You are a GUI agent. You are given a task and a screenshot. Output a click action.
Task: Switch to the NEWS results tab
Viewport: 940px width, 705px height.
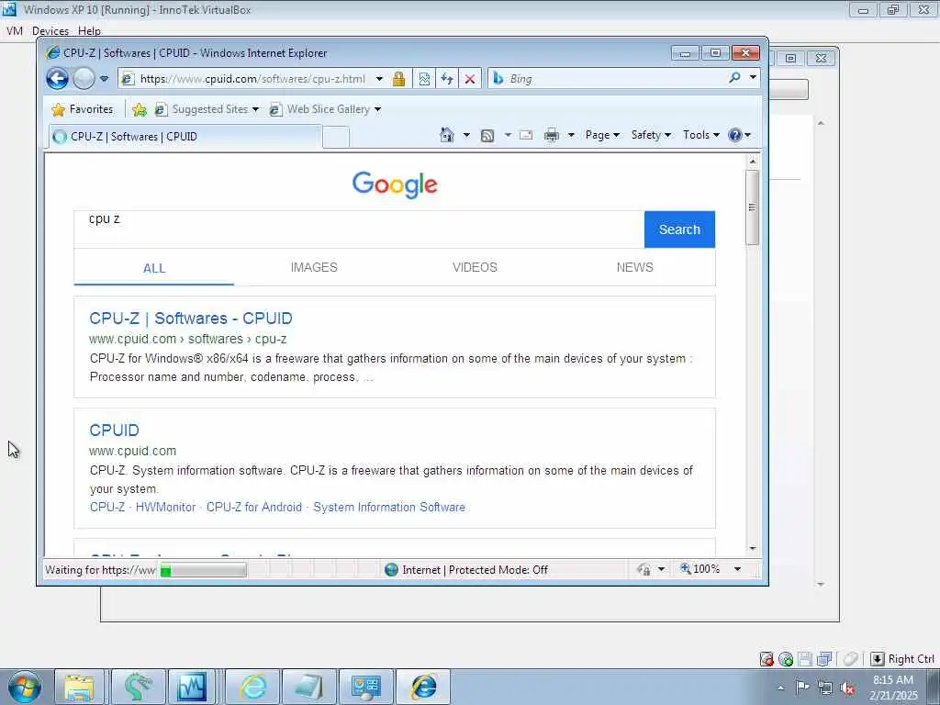click(x=635, y=267)
